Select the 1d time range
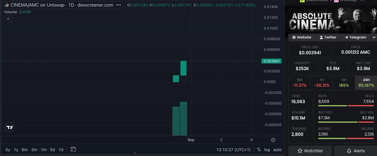 pyautogui.click(x=61, y=149)
